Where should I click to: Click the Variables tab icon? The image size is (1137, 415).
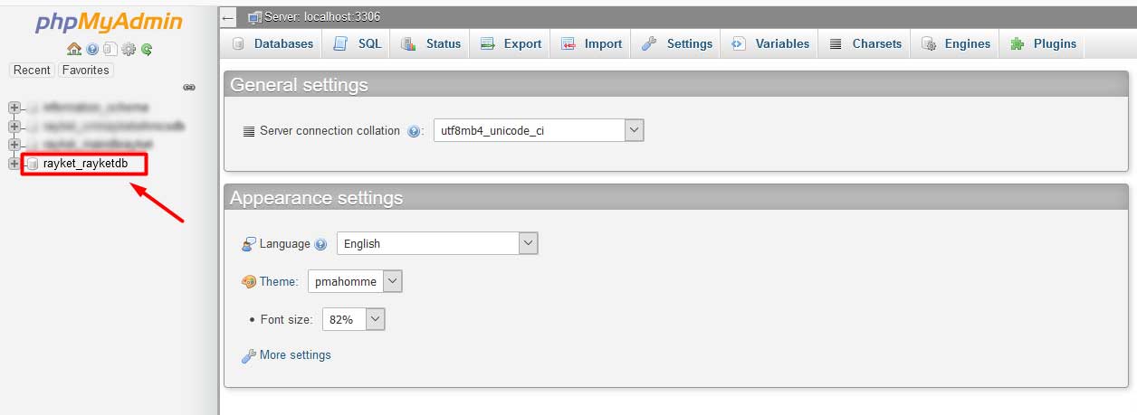point(738,43)
